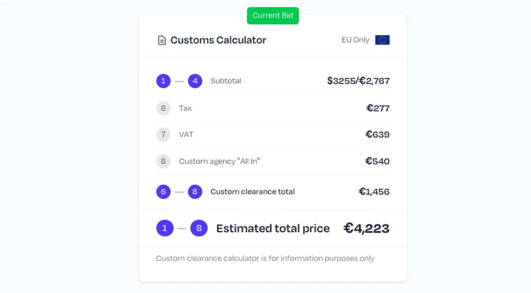The image size is (531, 293).
Task: Click the grey step 7 VAT circle
Action: click(x=163, y=134)
